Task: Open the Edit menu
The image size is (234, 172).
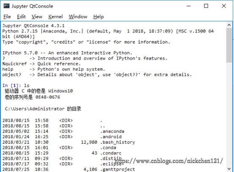Action: [21, 16]
